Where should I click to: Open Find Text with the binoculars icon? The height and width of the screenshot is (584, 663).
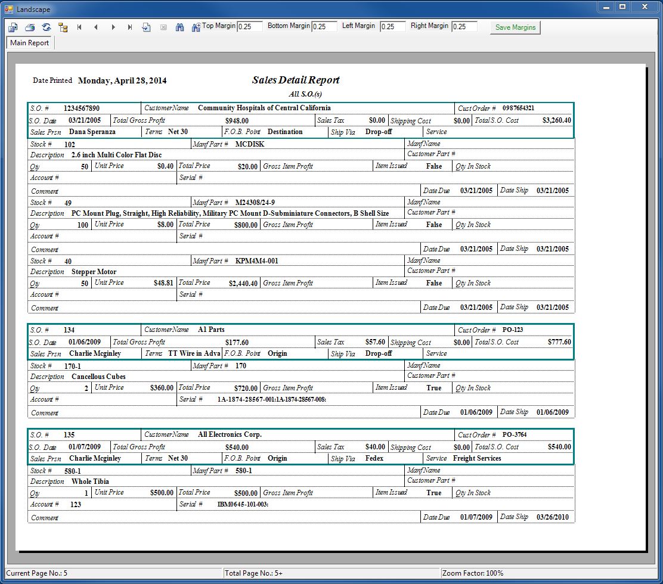coord(179,27)
